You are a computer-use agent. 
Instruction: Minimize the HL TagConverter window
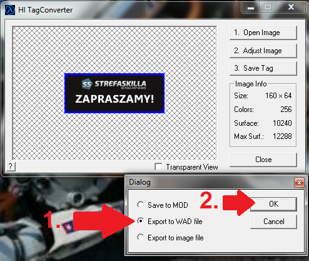251,8
